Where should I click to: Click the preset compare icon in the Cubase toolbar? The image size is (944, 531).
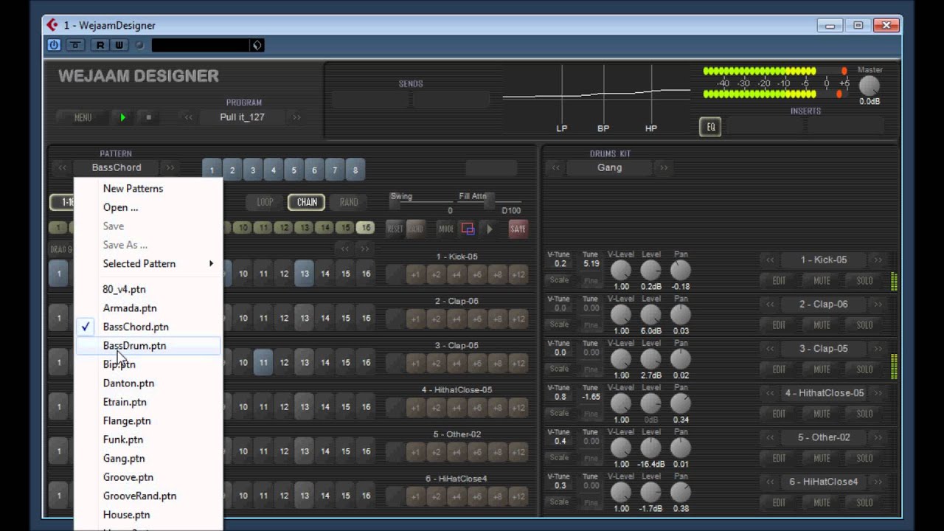(75, 45)
